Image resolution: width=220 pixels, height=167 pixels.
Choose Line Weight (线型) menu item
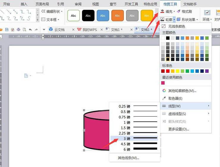tap(186, 106)
